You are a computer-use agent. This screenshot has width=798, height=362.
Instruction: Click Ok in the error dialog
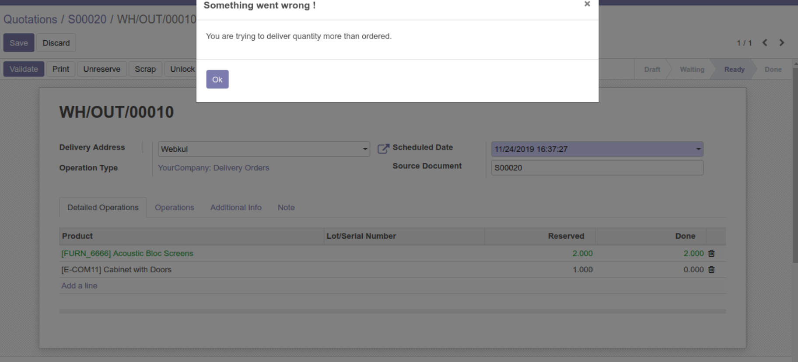pos(217,80)
